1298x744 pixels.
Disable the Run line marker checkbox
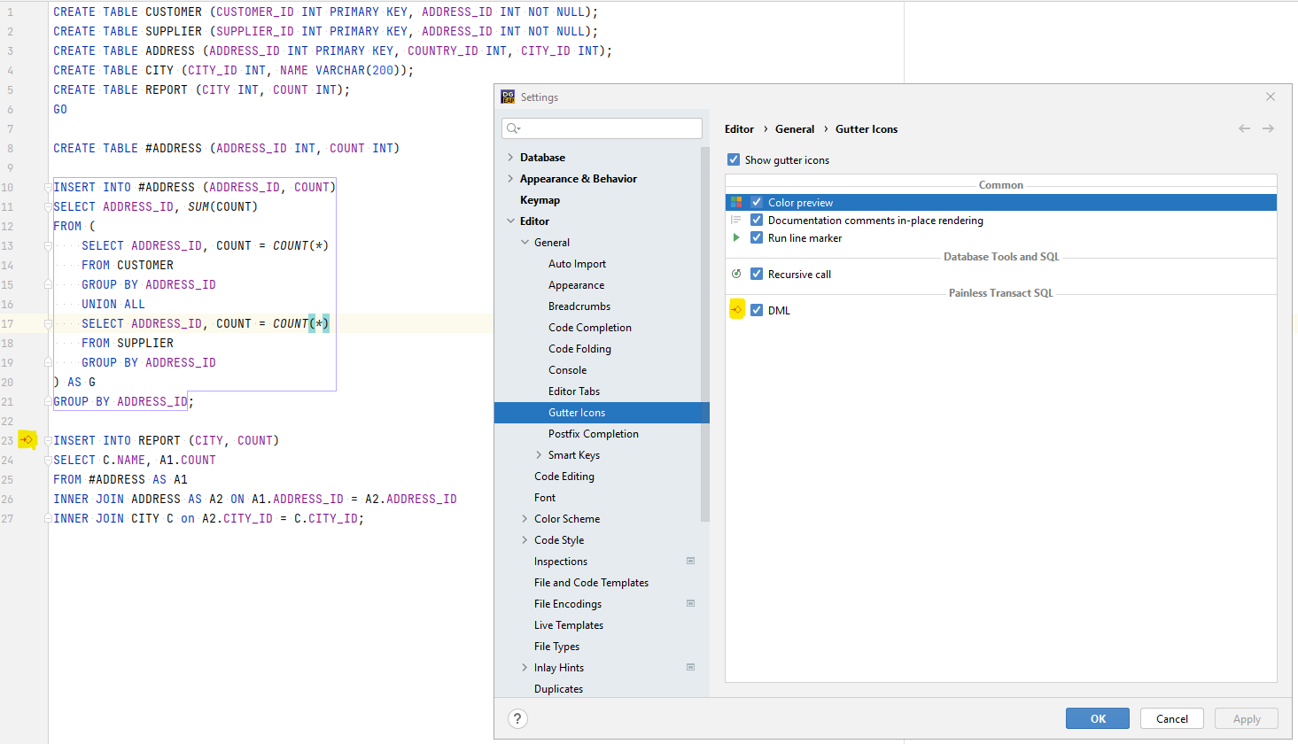pyautogui.click(x=757, y=237)
